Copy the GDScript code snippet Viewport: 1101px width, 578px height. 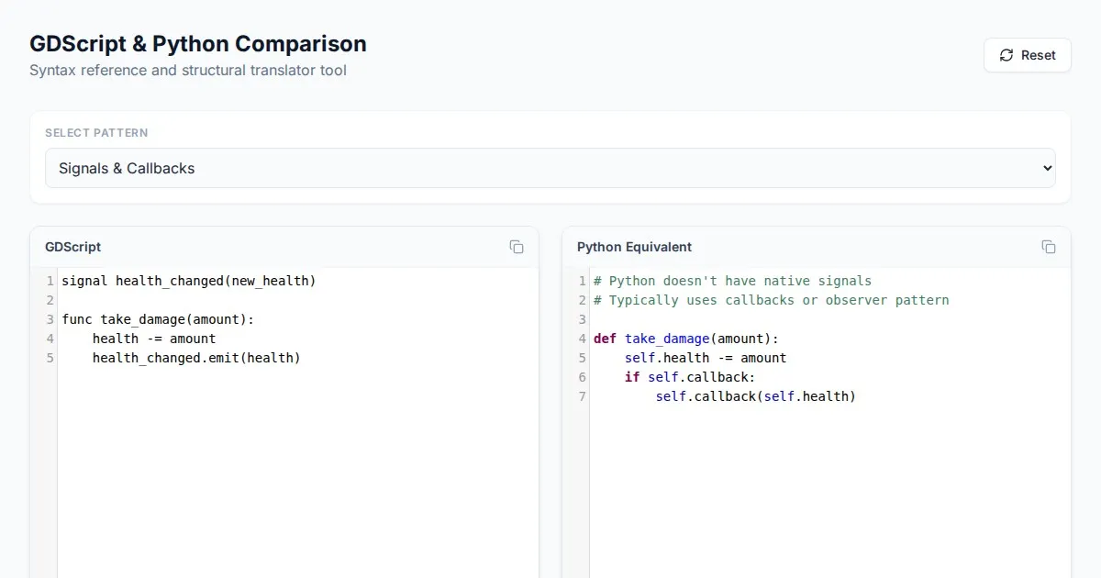pyautogui.click(x=517, y=247)
